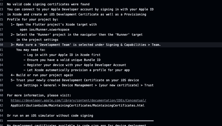
Task: Click the 'Register your device' log line
Action: [75, 65]
